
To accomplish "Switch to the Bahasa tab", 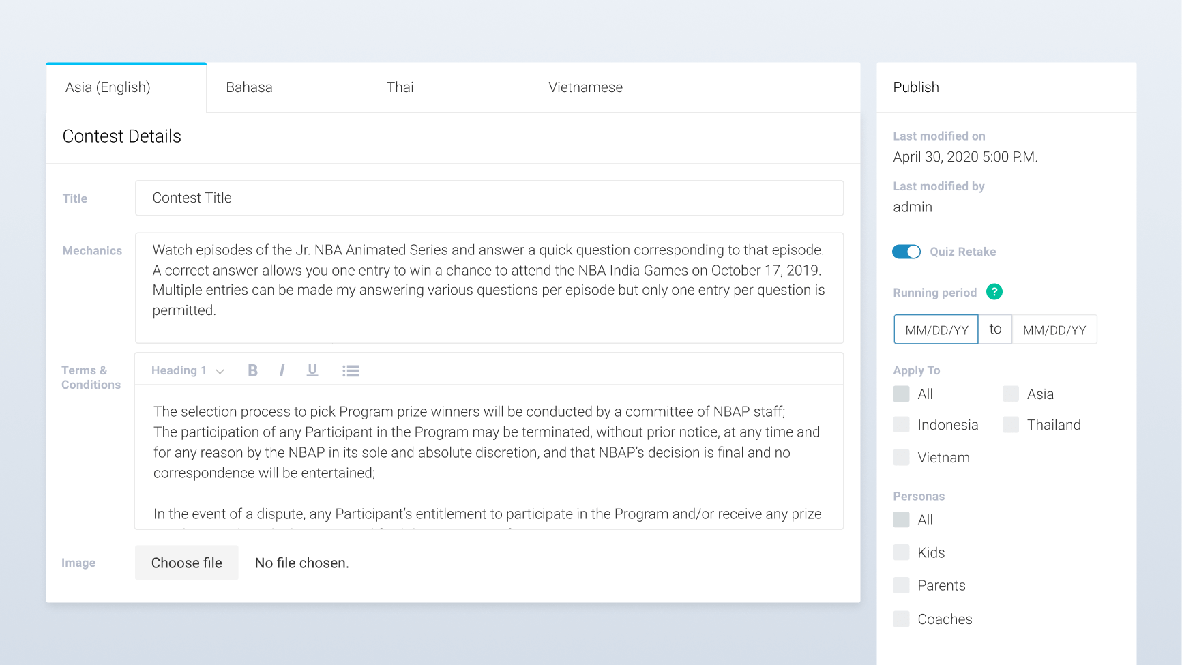I will (x=250, y=87).
